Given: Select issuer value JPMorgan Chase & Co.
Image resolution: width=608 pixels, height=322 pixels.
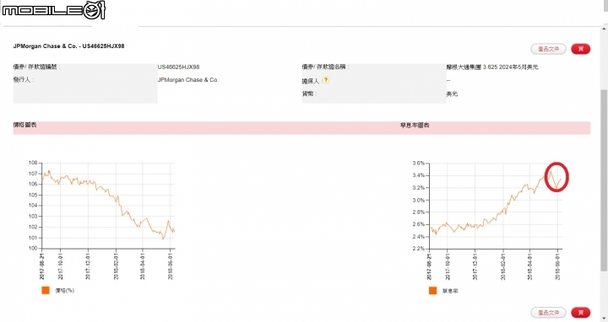Looking at the screenshot, I should 188,80.
